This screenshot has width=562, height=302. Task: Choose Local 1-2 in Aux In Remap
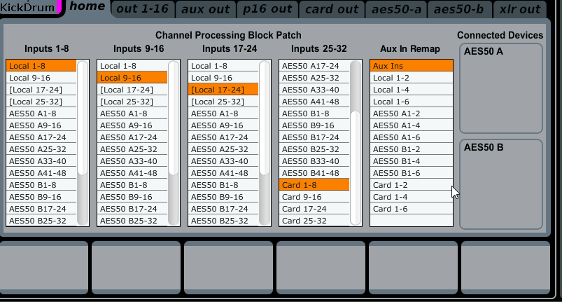coord(412,78)
